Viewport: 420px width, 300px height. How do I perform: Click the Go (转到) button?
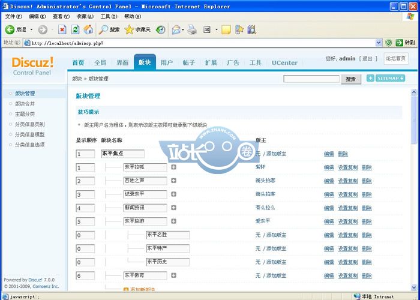[405, 43]
